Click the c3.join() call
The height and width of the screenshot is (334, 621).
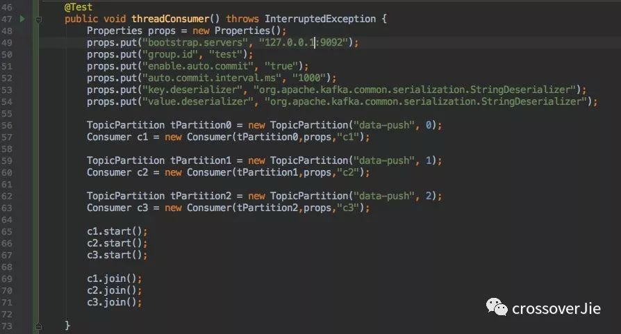(114, 302)
